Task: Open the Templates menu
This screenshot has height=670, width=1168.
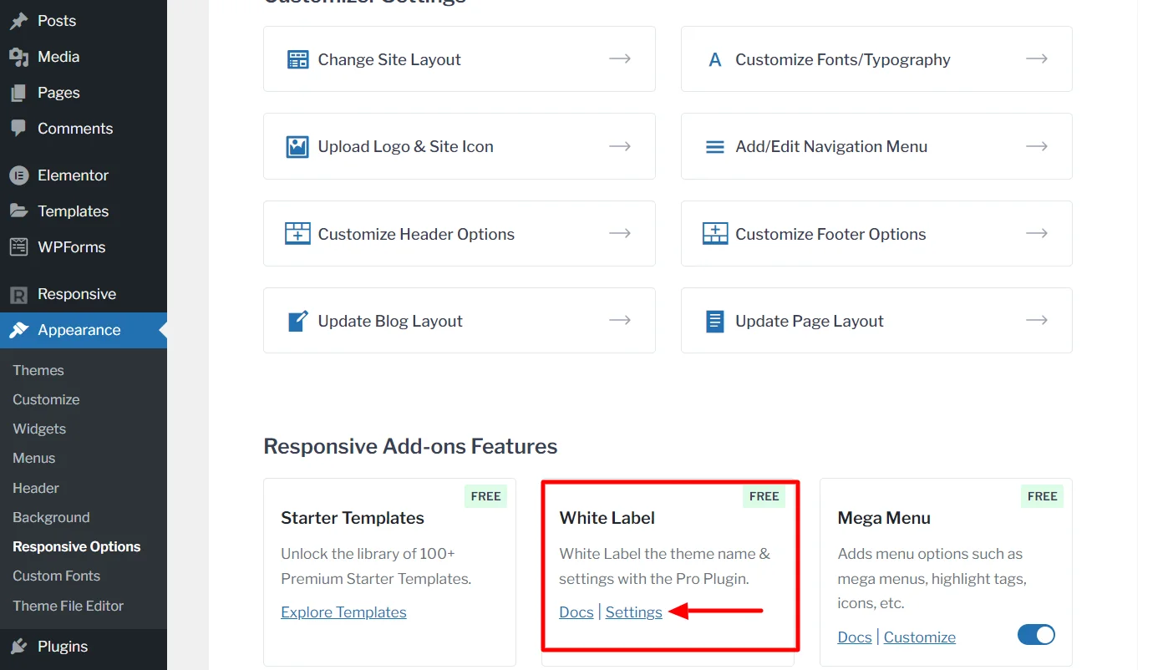Action: [84, 211]
